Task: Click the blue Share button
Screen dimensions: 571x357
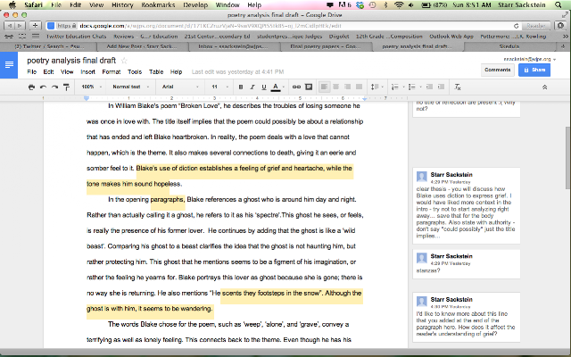Action: pos(534,70)
